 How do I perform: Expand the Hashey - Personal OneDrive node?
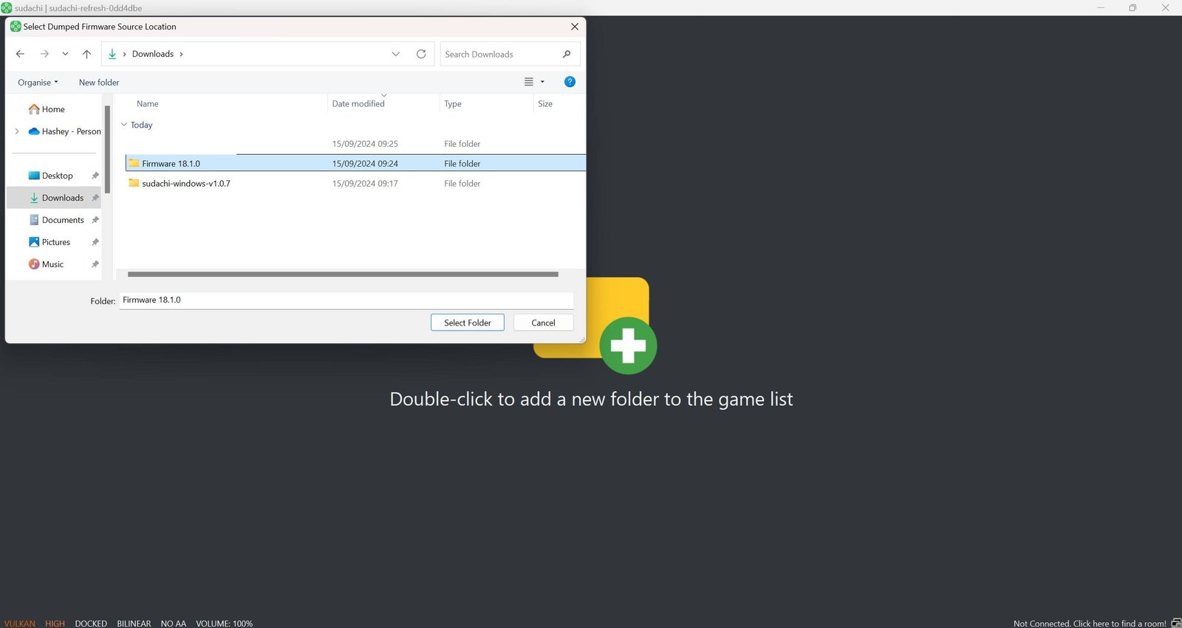coord(17,131)
